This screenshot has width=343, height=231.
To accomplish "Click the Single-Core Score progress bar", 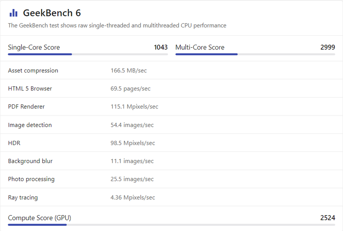I will coord(88,54).
